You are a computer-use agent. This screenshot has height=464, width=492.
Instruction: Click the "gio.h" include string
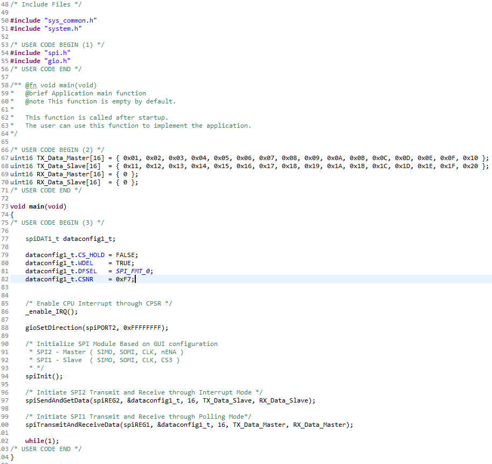(58, 61)
